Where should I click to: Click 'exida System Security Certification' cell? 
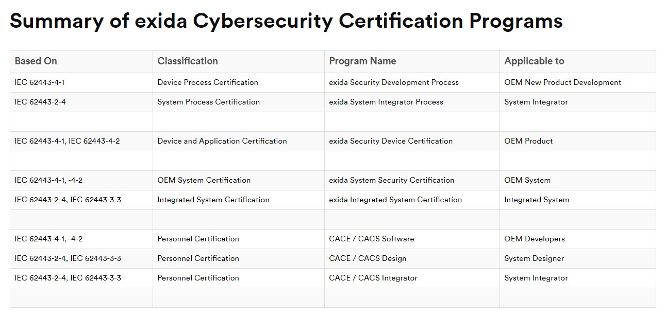[412, 180]
